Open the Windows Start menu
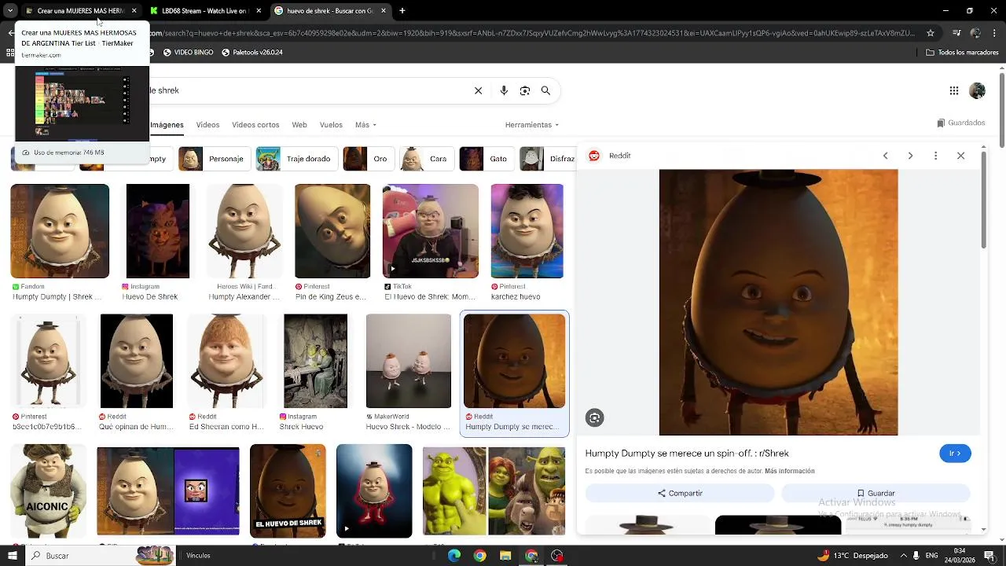 point(12,556)
